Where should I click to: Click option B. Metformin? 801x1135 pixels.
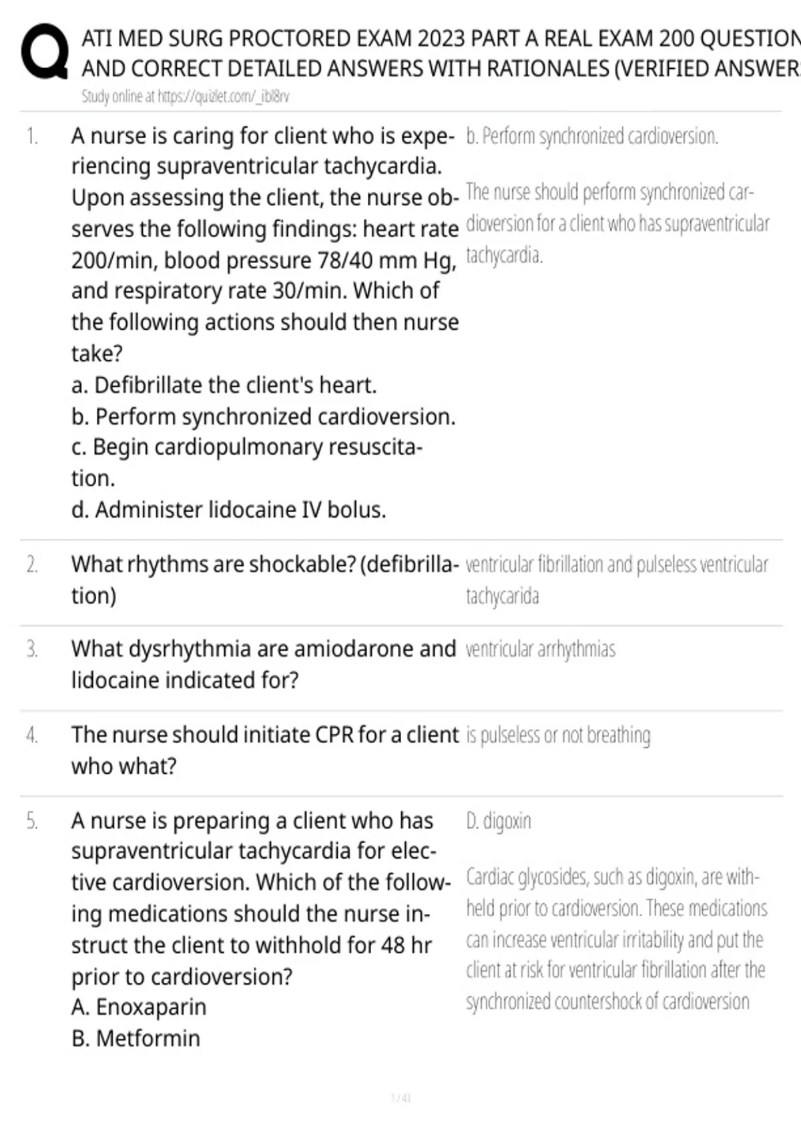pyautogui.click(x=136, y=1038)
